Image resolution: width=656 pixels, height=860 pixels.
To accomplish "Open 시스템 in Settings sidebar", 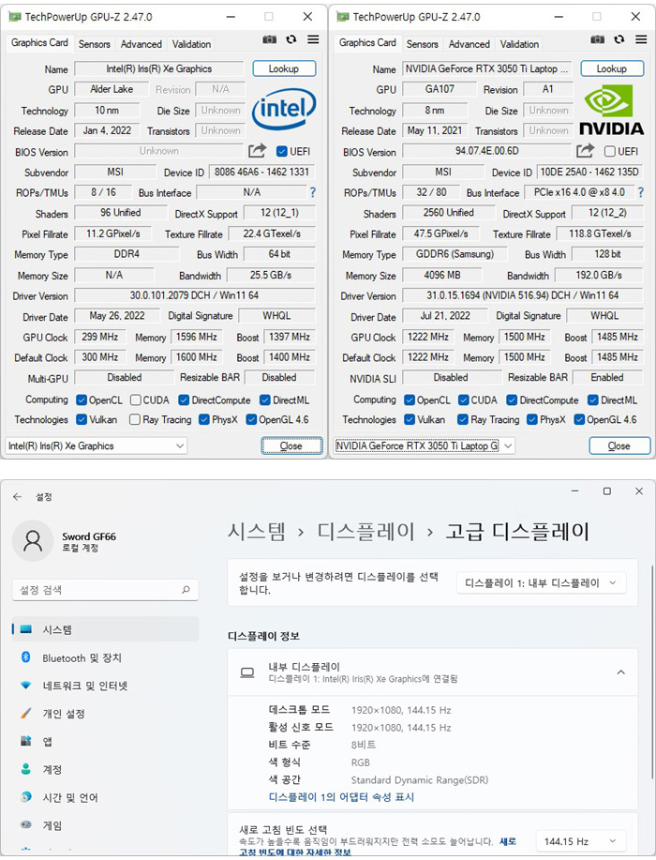I will [x=105, y=629].
